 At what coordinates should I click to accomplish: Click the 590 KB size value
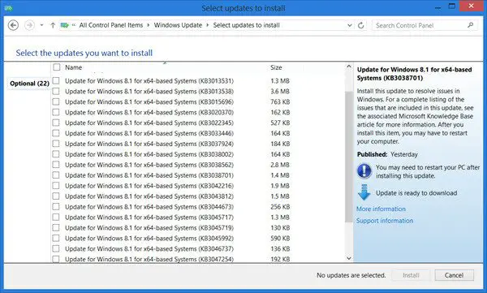click(280, 239)
